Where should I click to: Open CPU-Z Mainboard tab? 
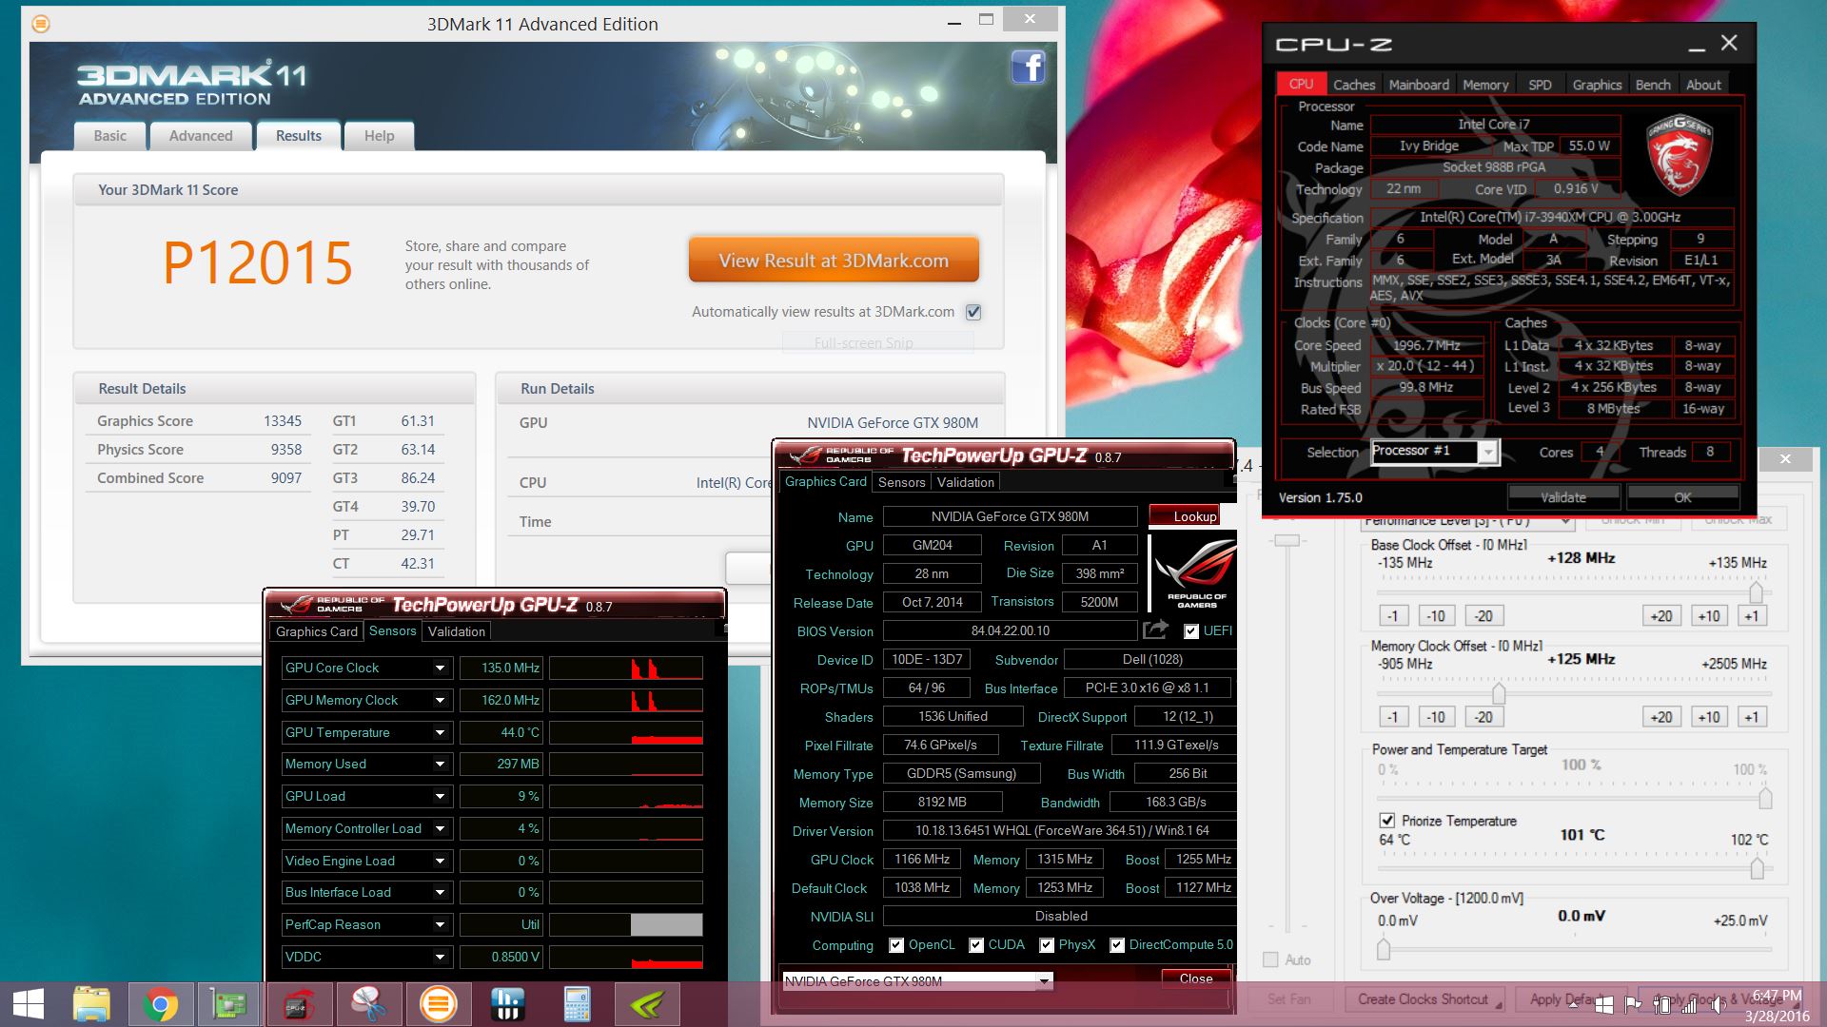(1419, 85)
